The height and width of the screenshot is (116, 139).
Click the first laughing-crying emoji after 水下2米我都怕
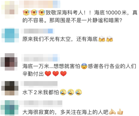pos(63,92)
